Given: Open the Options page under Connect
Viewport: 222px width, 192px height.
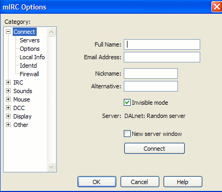Looking at the screenshot, I should click(30, 49).
